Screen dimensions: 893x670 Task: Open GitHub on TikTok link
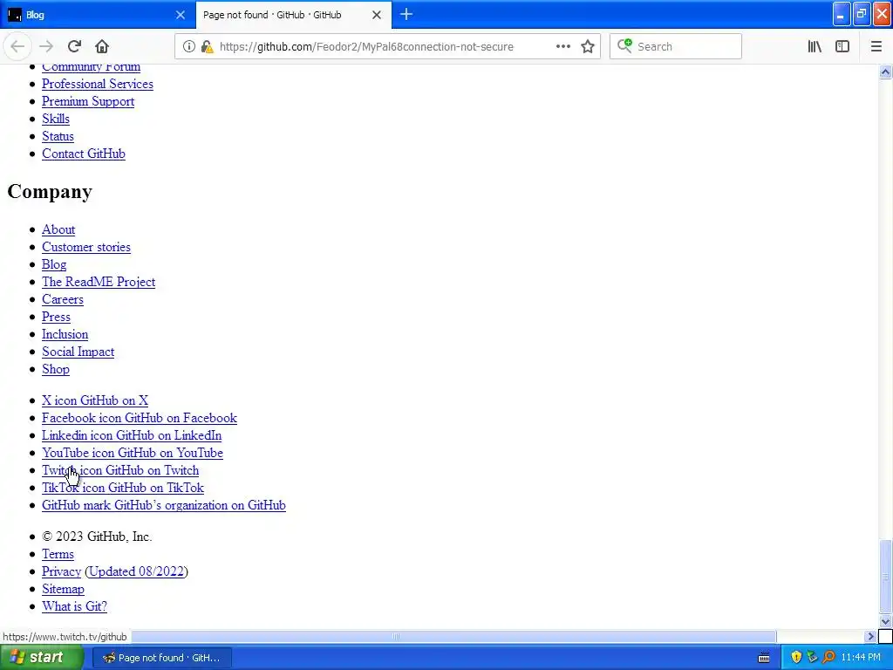pos(122,489)
